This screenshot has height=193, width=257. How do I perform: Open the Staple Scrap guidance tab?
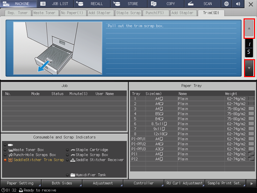tap(128, 13)
